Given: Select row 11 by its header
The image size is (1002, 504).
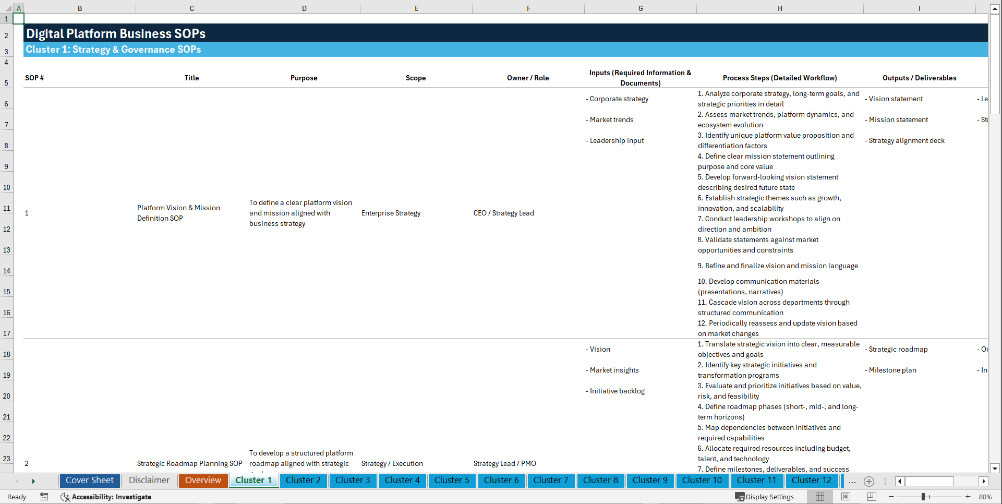Looking at the screenshot, I should [6, 208].
